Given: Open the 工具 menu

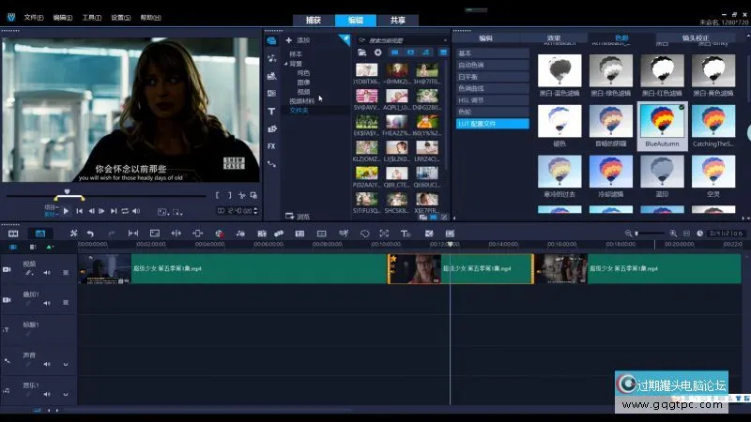Looking at the screenshot, I should [91, 18].
